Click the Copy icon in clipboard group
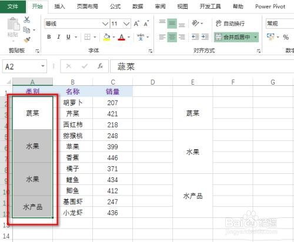 point(26,30)
